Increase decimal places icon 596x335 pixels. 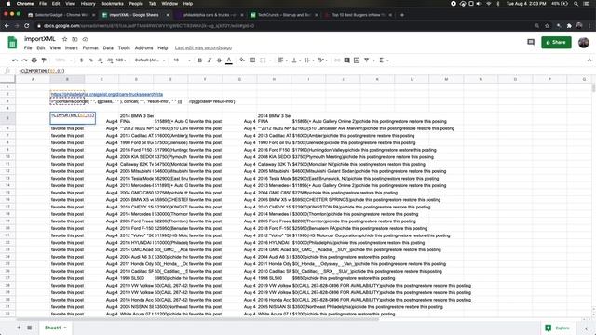(110, 60)
